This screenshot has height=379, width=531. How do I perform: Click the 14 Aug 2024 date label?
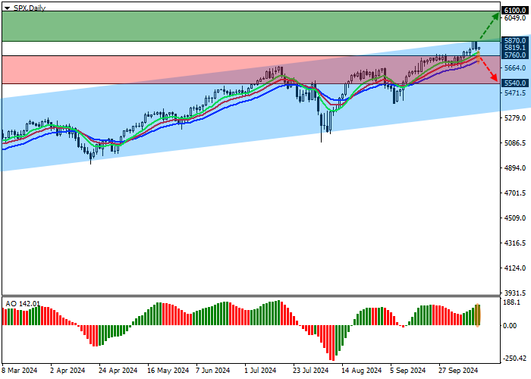[x=361, y=371]
